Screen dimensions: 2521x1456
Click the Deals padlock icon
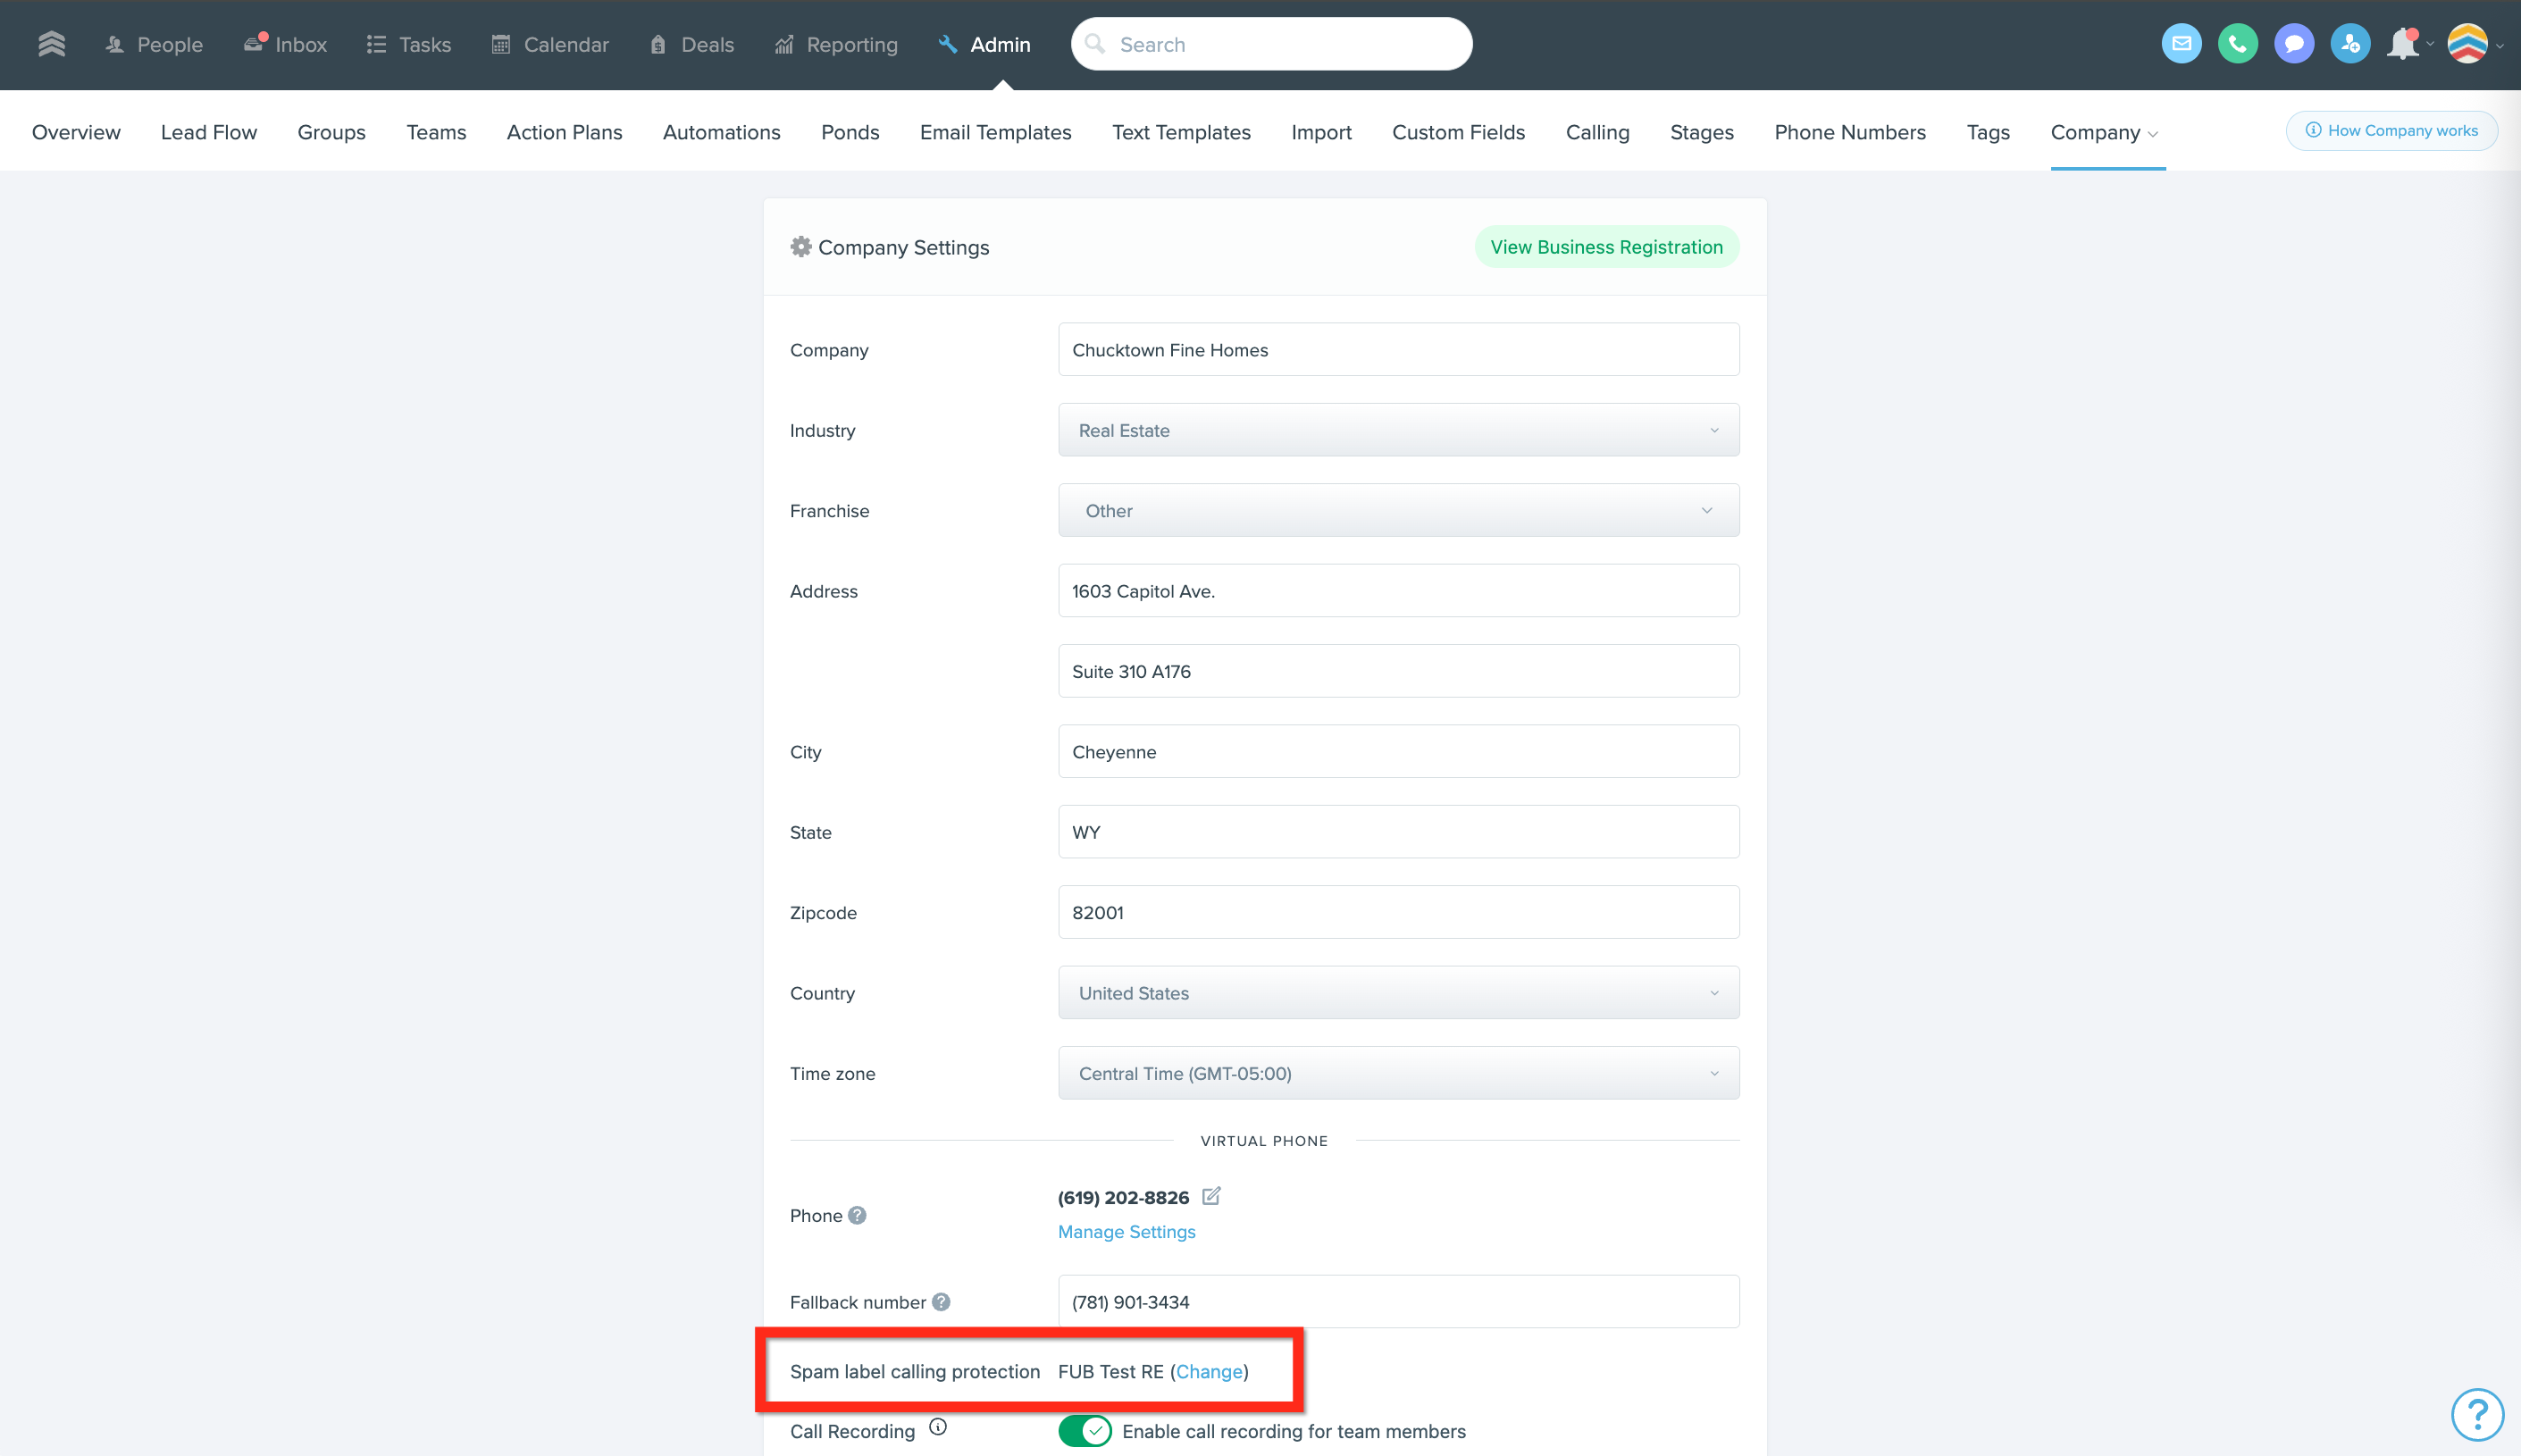657,44
